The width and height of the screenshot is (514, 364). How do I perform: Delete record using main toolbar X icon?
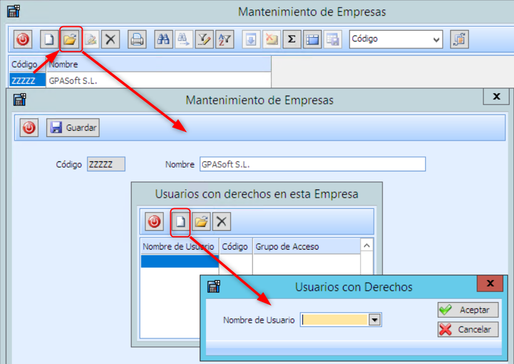pos(111,39)
